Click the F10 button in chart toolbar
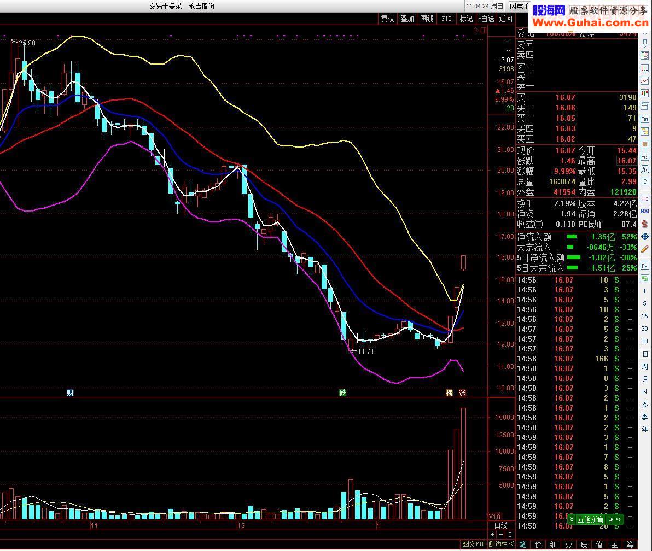This screenshot has height=551, width=652. 446,19
